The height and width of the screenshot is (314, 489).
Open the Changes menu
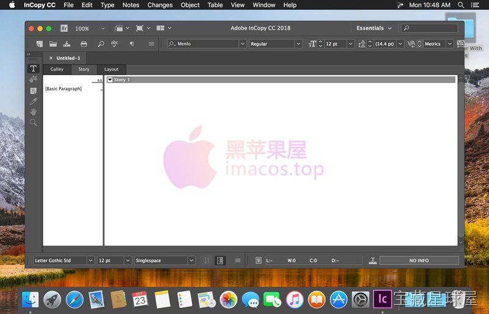coord(160,5)
